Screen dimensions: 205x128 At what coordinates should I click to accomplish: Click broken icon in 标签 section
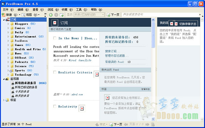pos(108,98)
